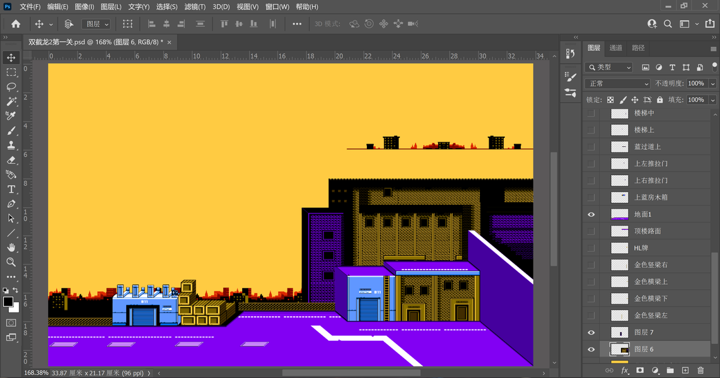Click the Link layers icon
The height and width of the screenshot is (378, 720).
tap(609, 370)
